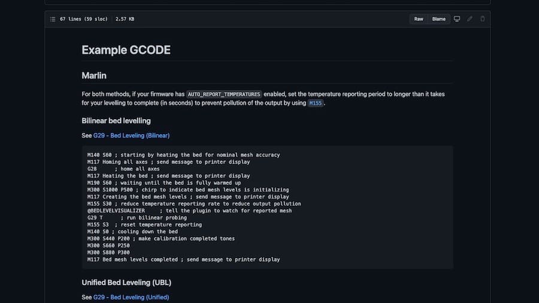Follow G29 - Bed Leveling (Unified) link
Screen dimensions: 539x303
coord(131,297)
